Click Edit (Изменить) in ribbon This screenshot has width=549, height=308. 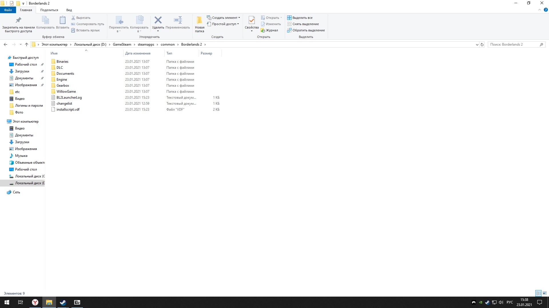(x=271, y=24)
